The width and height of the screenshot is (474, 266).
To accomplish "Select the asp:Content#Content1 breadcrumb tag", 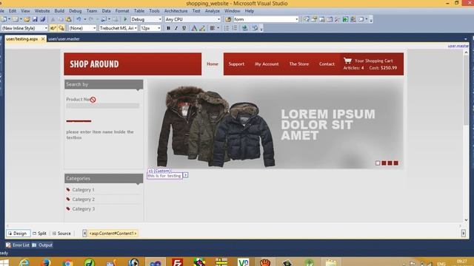I will click(113, 233).
